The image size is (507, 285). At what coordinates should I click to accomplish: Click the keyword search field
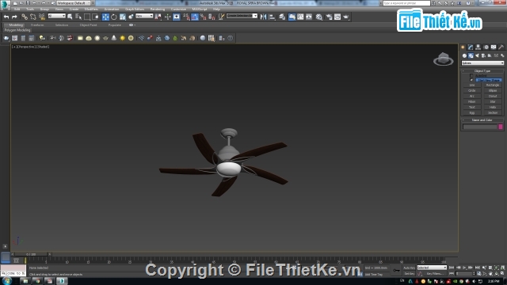click(406, 3)
